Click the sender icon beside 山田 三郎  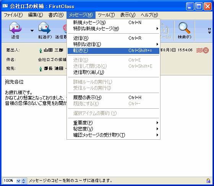click(41, 51)
